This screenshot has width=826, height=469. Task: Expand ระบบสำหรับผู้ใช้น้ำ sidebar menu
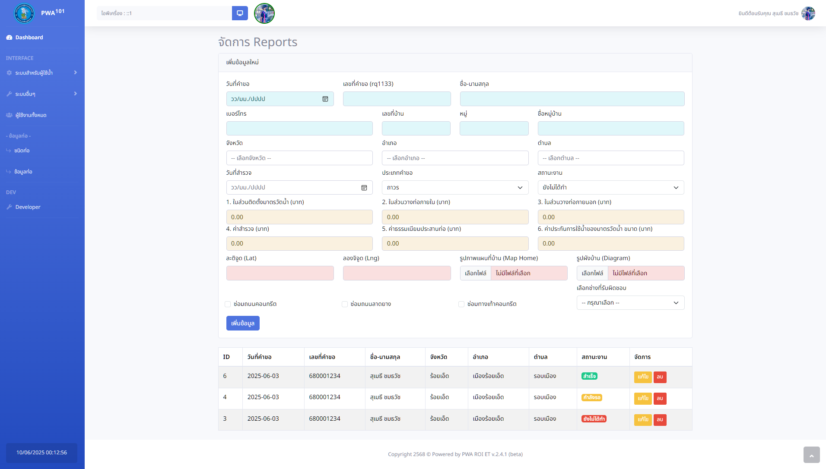click(x=42, y=73)
